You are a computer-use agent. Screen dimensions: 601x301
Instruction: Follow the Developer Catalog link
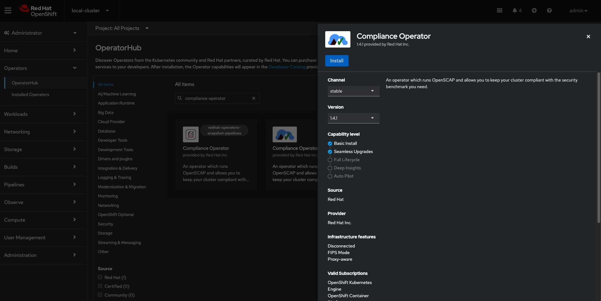point(287,67)
